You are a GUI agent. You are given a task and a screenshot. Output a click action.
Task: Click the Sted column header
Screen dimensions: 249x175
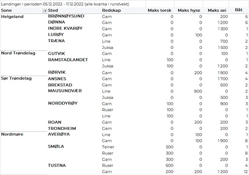pos(53,10)
